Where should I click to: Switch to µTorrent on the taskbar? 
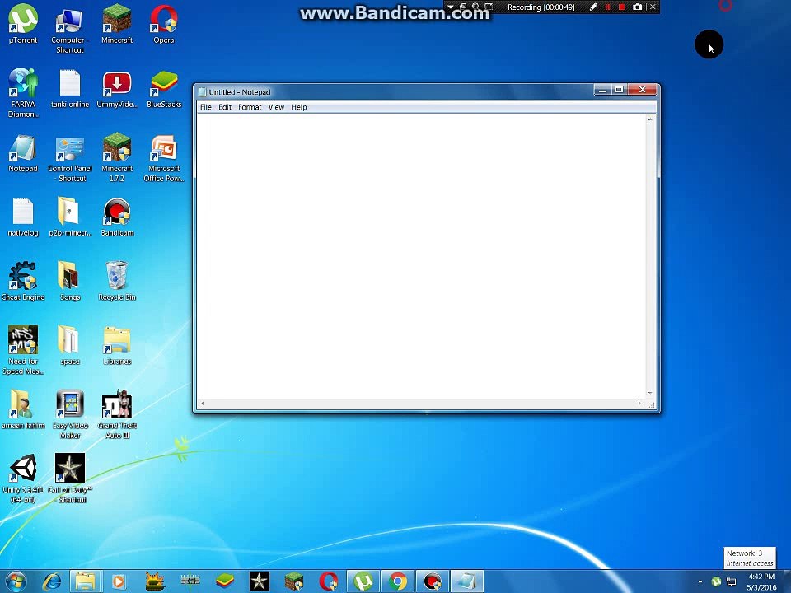[x=363, y=581]
